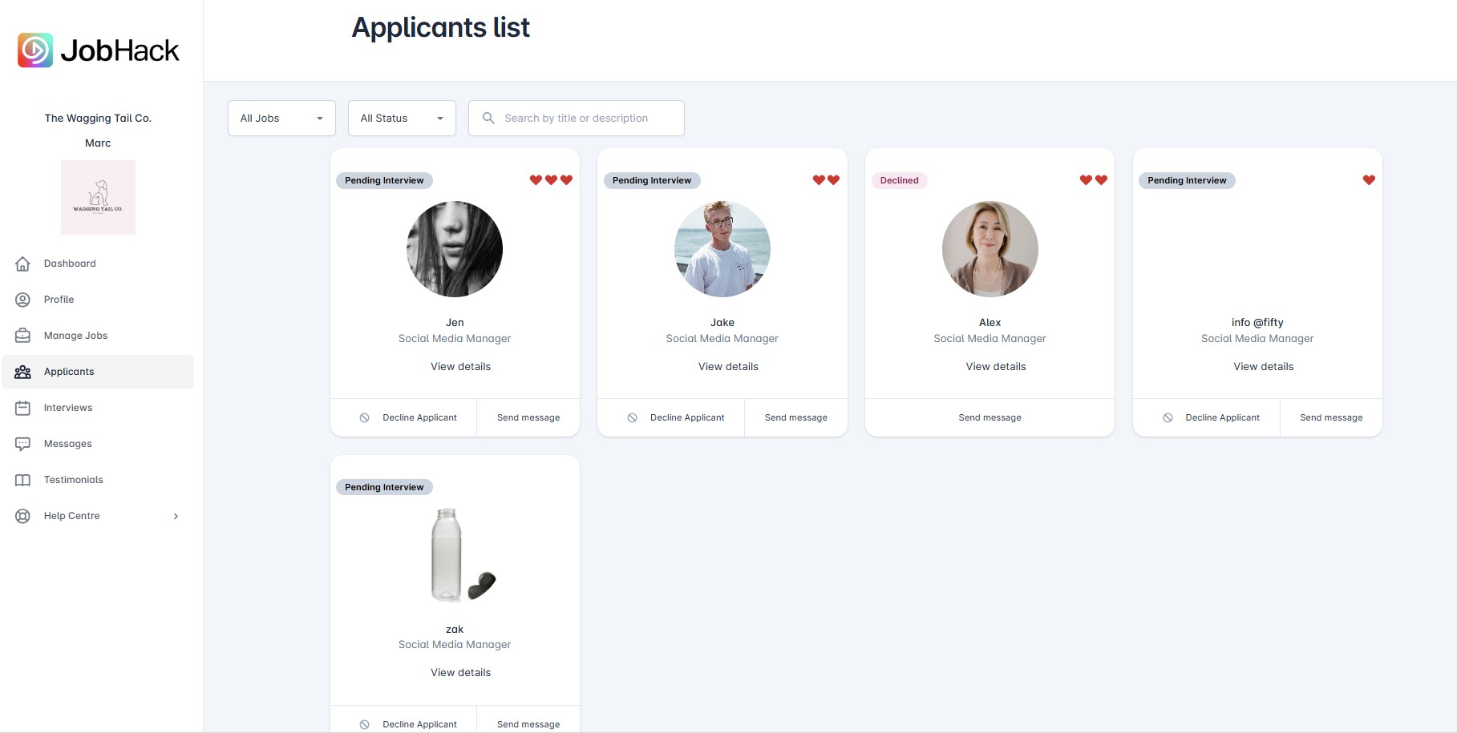Click the Profile user icon in sidebar
The height and width of the screenshot is (733, 1457).
[x=23, y=300]
